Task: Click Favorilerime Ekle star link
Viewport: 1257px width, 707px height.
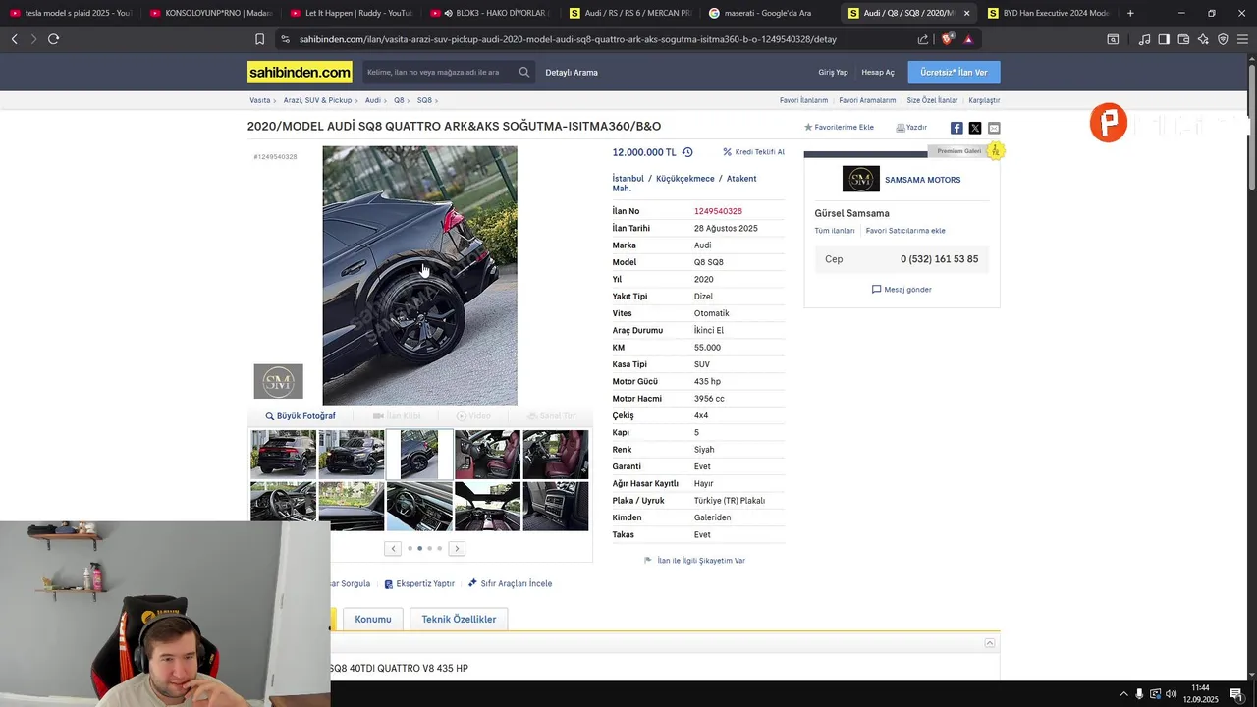Action: pos(839,128)
